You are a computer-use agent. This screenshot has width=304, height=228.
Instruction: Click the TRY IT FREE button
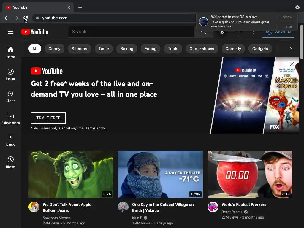coord(48,118)
